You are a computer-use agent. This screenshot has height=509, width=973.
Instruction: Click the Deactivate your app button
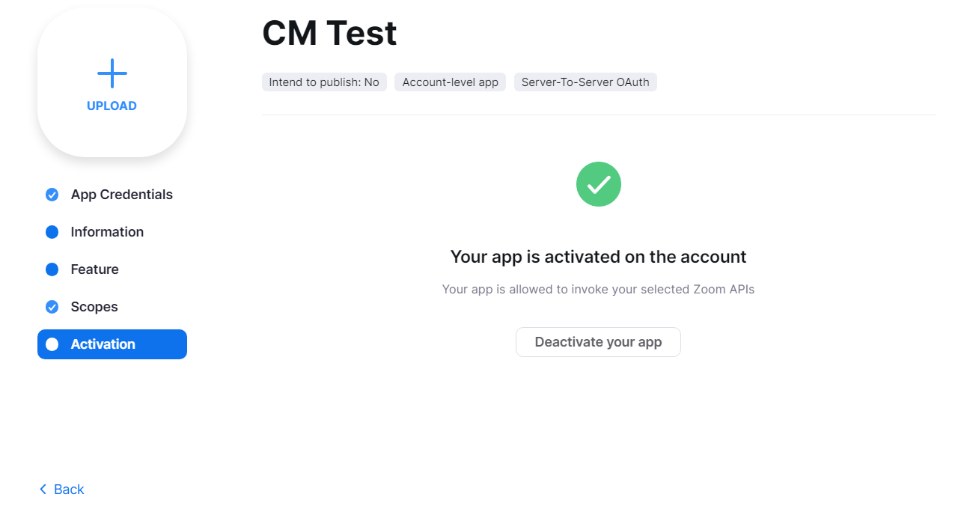coord(598,342)
